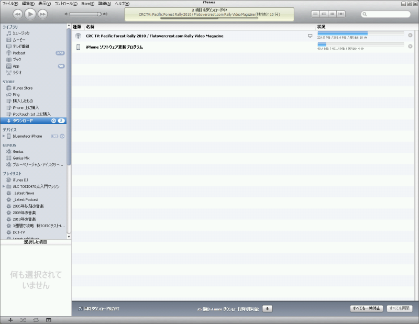Switch to song list view
419x324 pixels.
point(315,14)
